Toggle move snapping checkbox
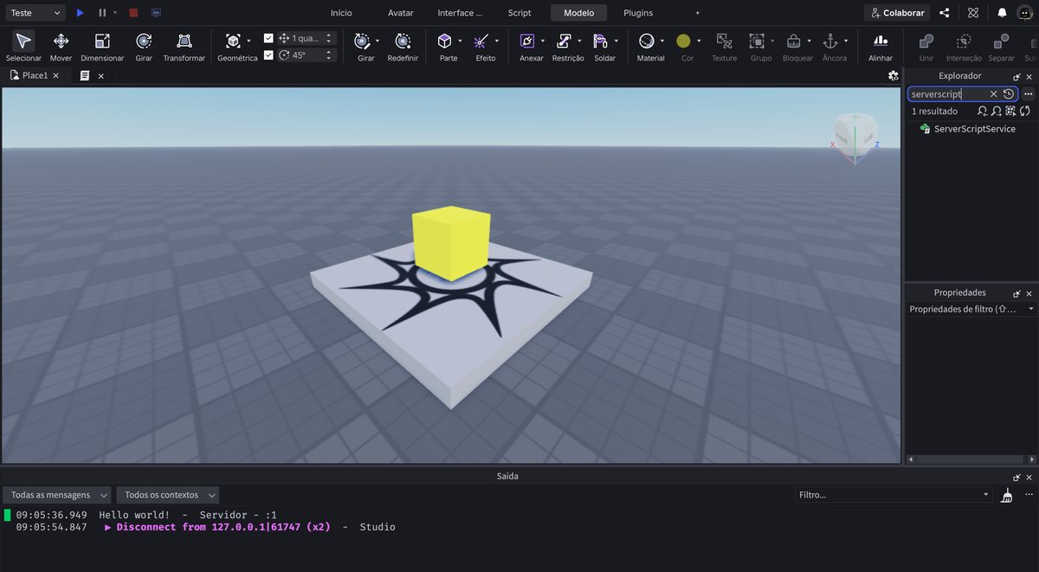Screen dimensions: 1039x572 tap(268, 38)
